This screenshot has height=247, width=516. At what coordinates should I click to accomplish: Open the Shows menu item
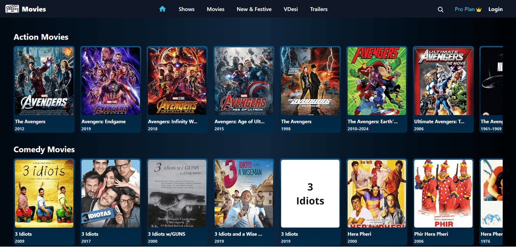pos(187,9)
